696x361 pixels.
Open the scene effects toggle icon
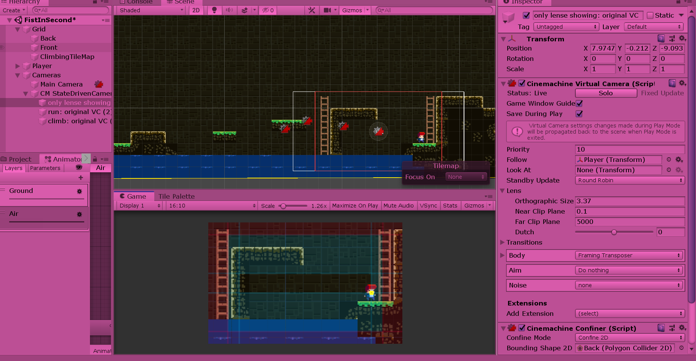[x=244, y=10]
